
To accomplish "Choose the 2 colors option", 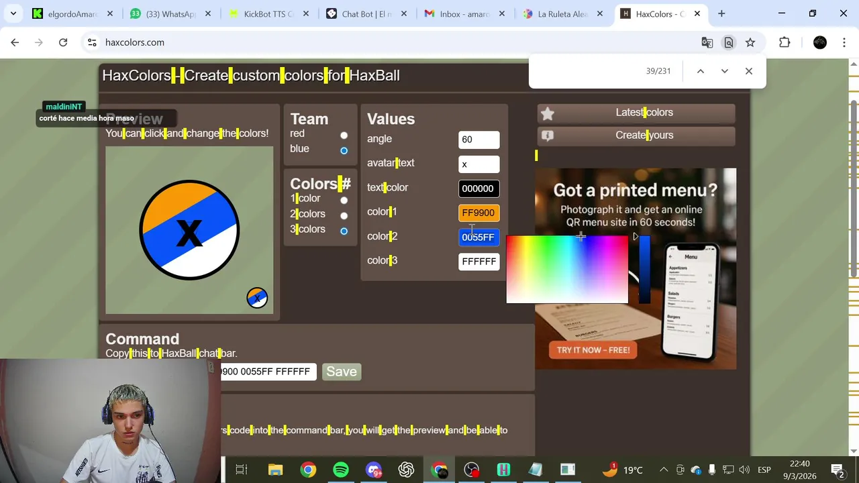I will [344, 215].
